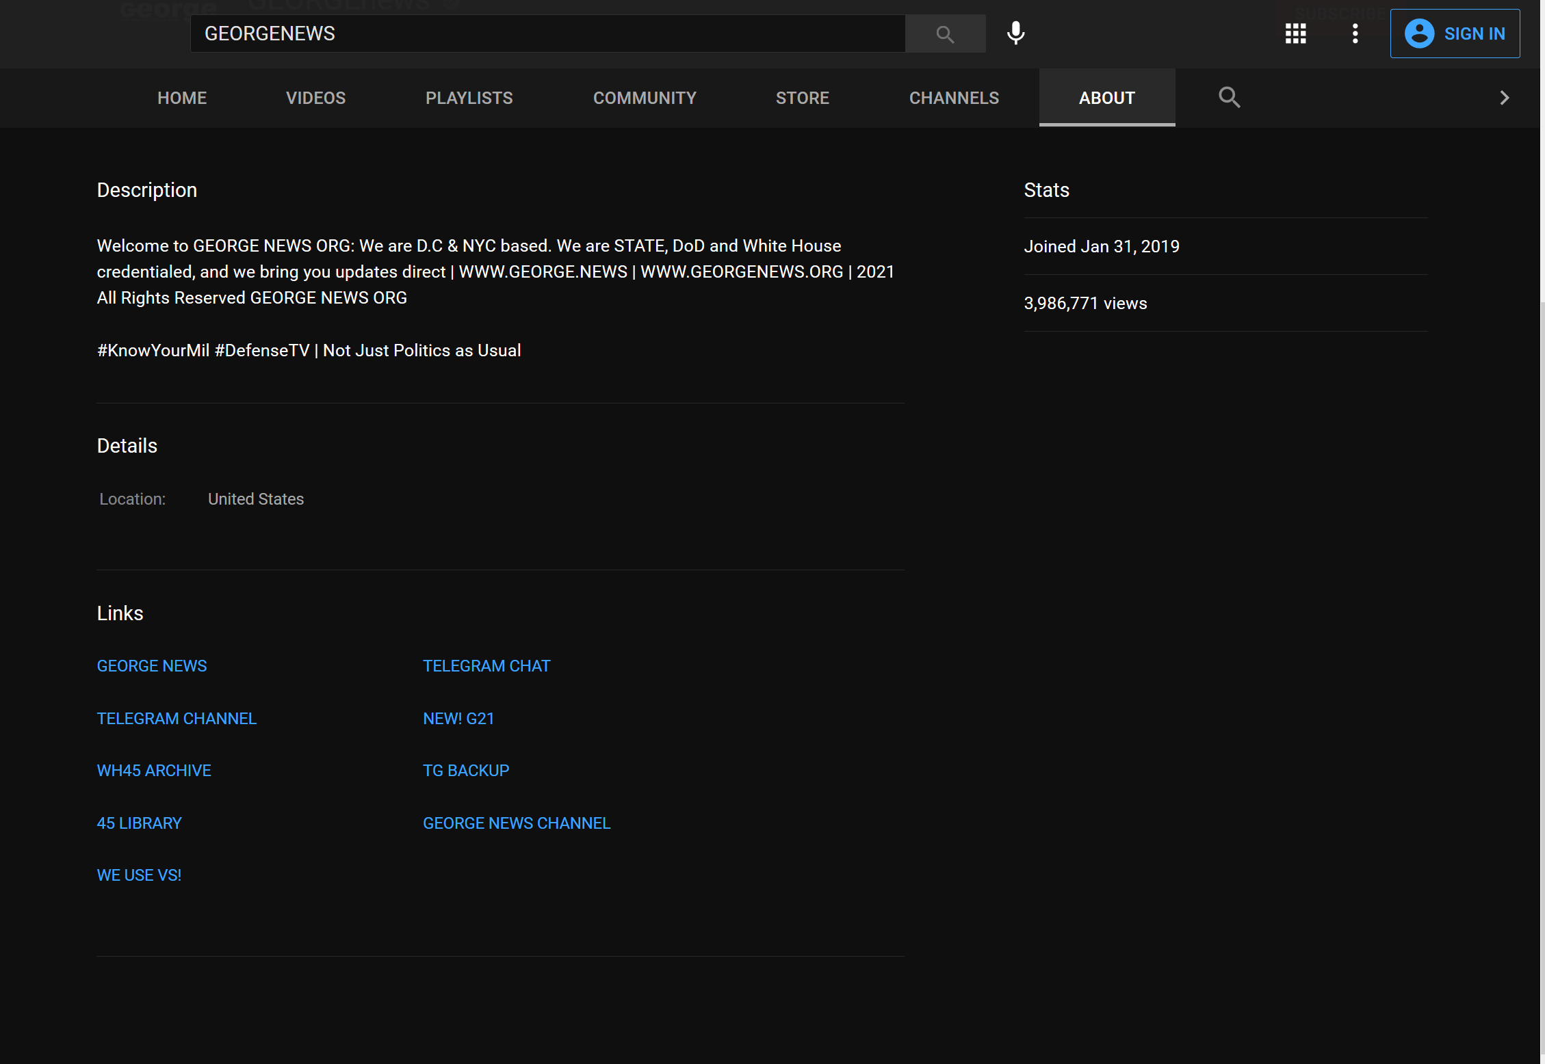The image size is (1545, 1064).
Task: Open the WE USE VS! link
Action: coord(139,875)
